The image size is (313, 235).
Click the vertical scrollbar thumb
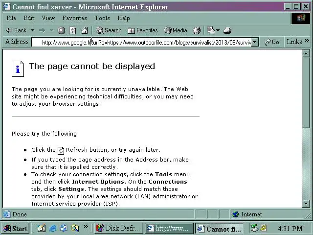306,93
